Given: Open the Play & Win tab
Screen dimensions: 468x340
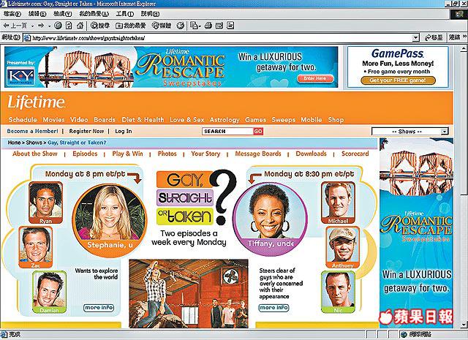Looking at the screenshot, I should coord(127,154).
